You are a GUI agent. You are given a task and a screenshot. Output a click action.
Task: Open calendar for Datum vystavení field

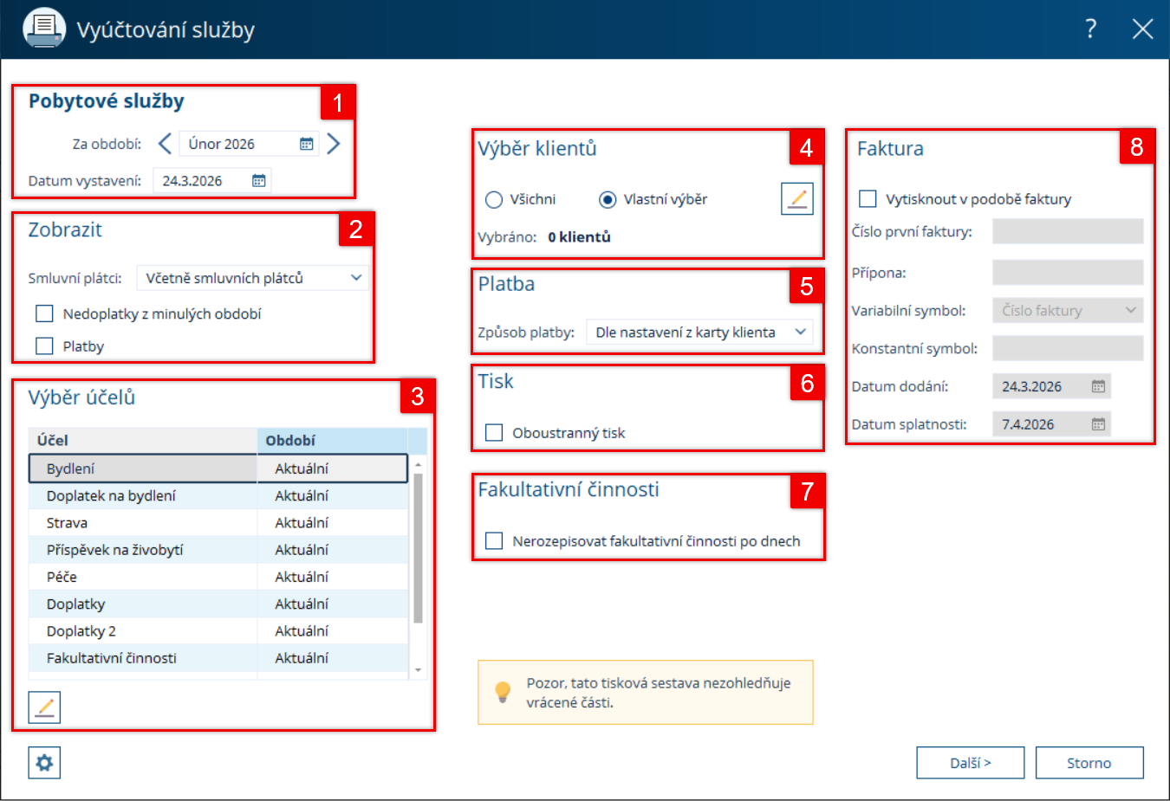coord(259,180)
